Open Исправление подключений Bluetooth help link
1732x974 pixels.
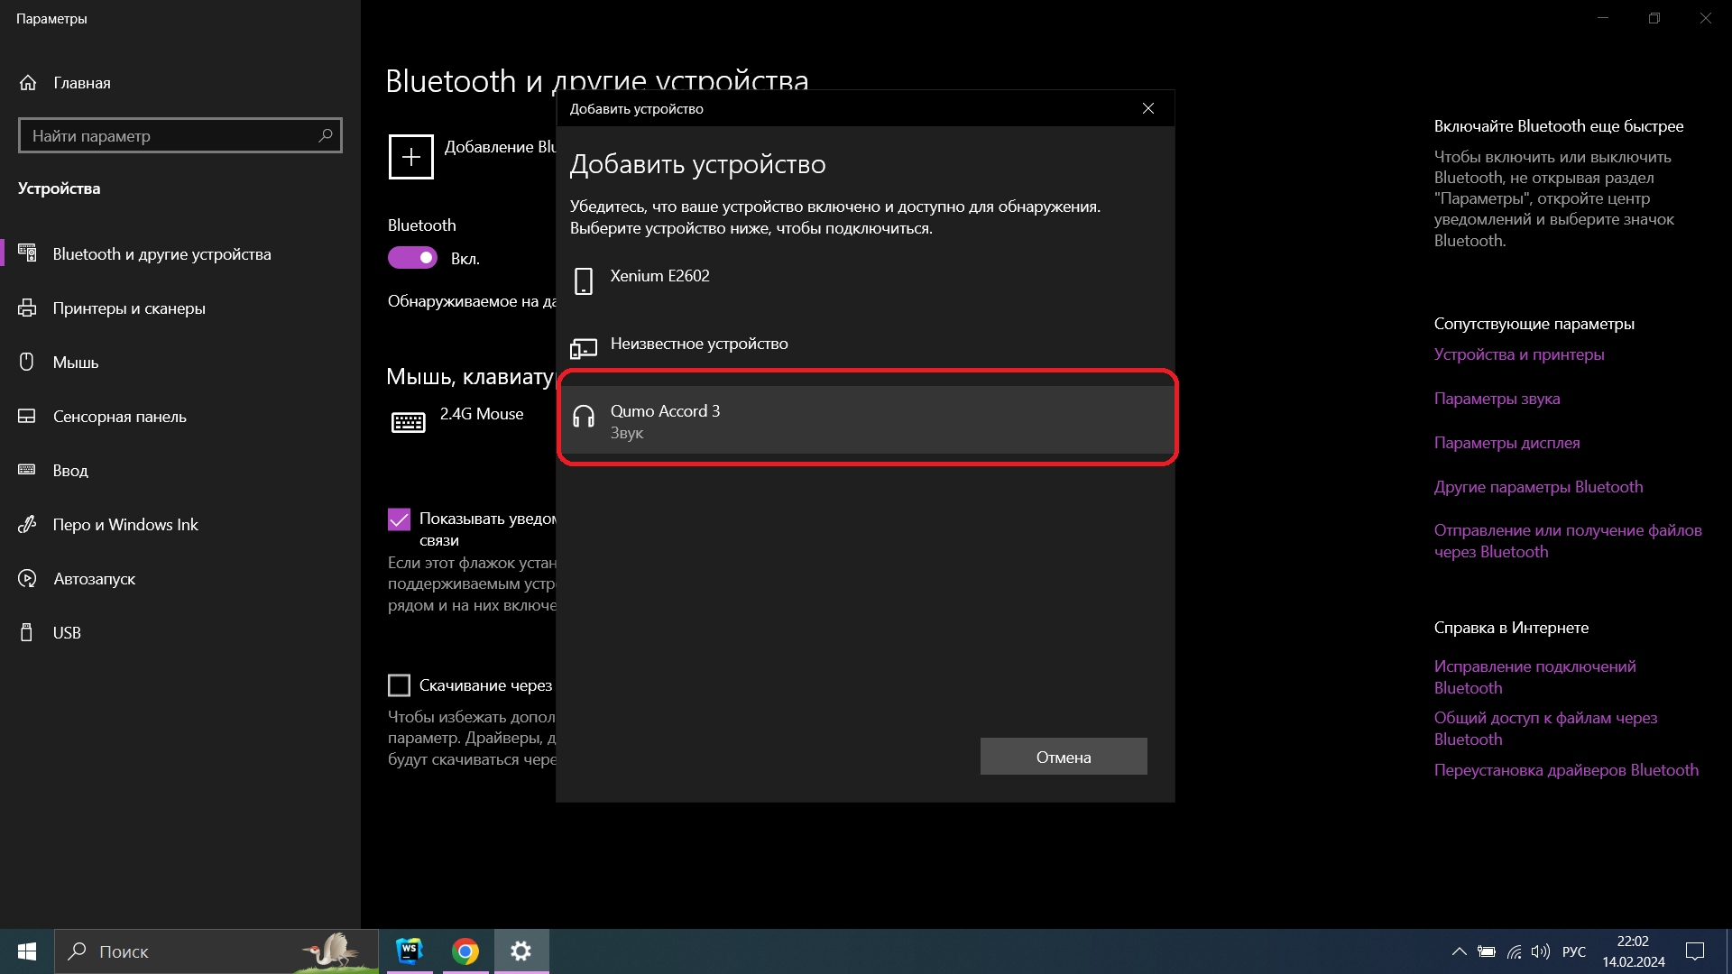coord(1535,677)
